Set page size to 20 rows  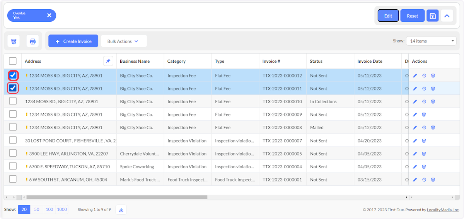pos(24,209)
